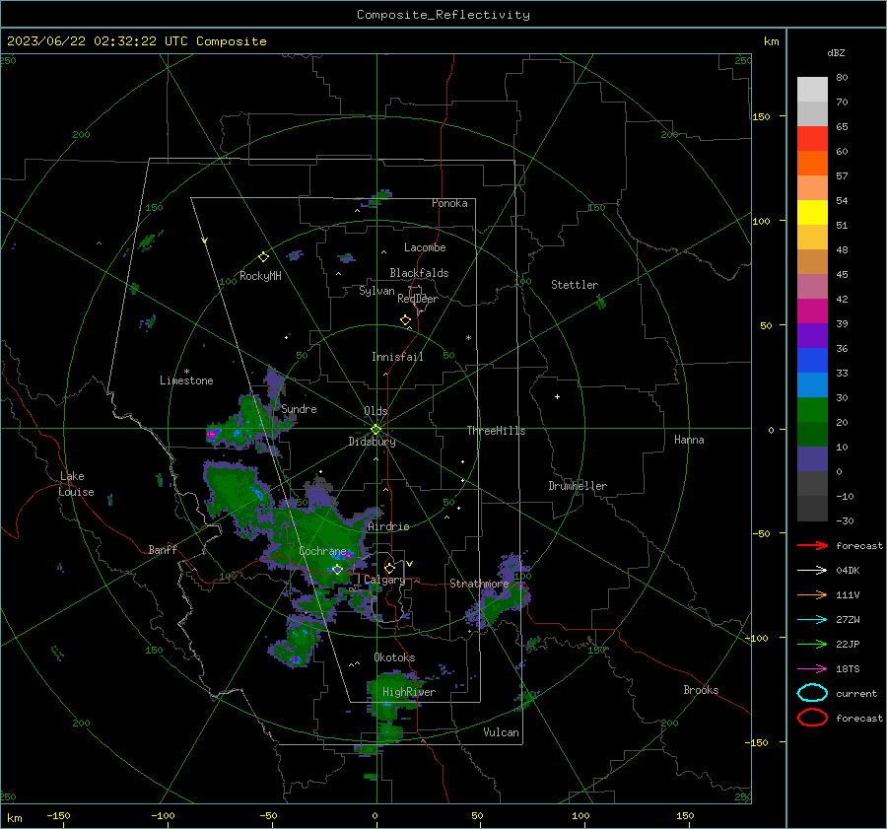Click the Drumheller city label
887x829 pixels.
578,486
